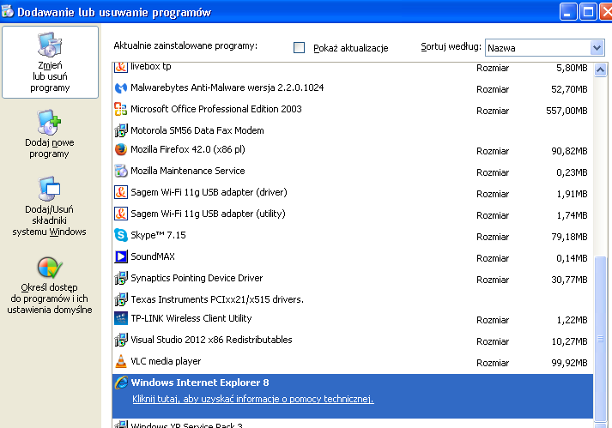Click the Motorola SM56 modem icon
The width and height of the screenshot is (612, 428).
121,130
